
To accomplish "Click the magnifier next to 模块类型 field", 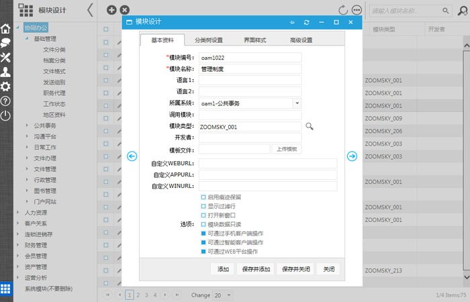I will 310,126.
